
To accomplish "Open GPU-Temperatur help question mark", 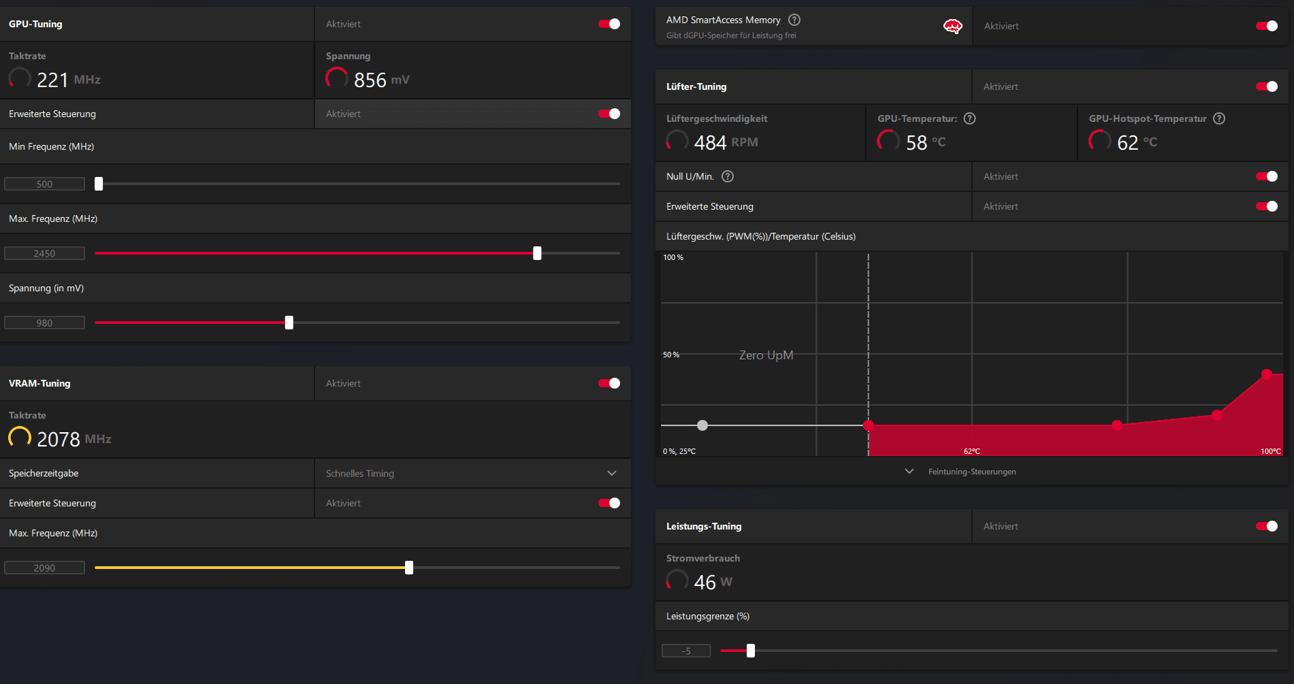I will tap(970, 118).
